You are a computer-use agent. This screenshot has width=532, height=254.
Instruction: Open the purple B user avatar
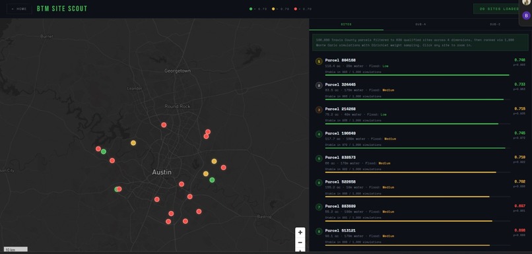pyautogui.click(x=526, y=15)
